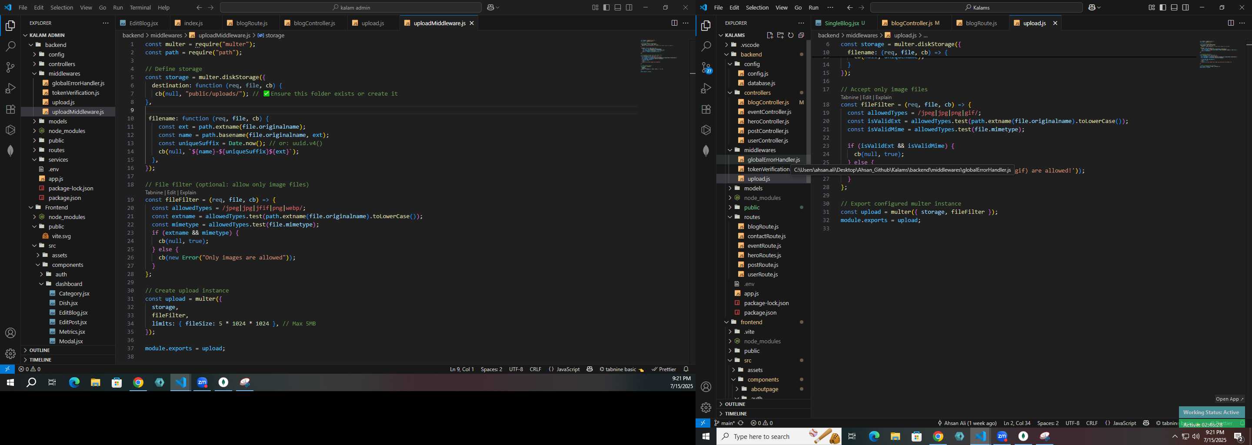Screen dimensions: 1252x445
Task: Click kalam admin search box in left title bar
Action: point(350,7)
